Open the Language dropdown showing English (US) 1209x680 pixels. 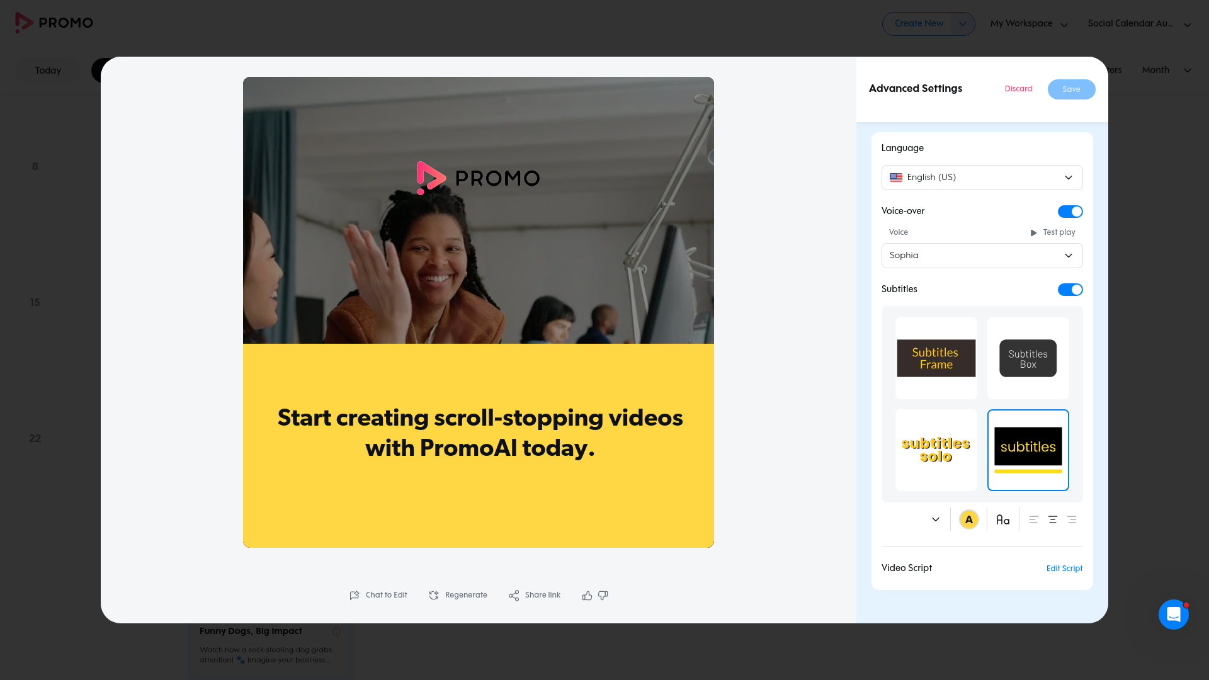click(x=982, y=178)
